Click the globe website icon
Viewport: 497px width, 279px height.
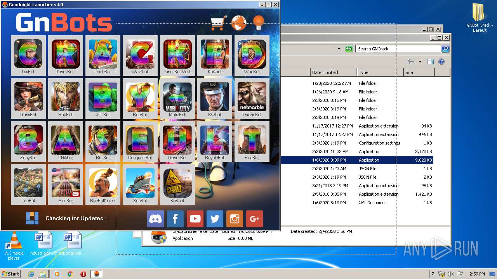click(239, 23)
